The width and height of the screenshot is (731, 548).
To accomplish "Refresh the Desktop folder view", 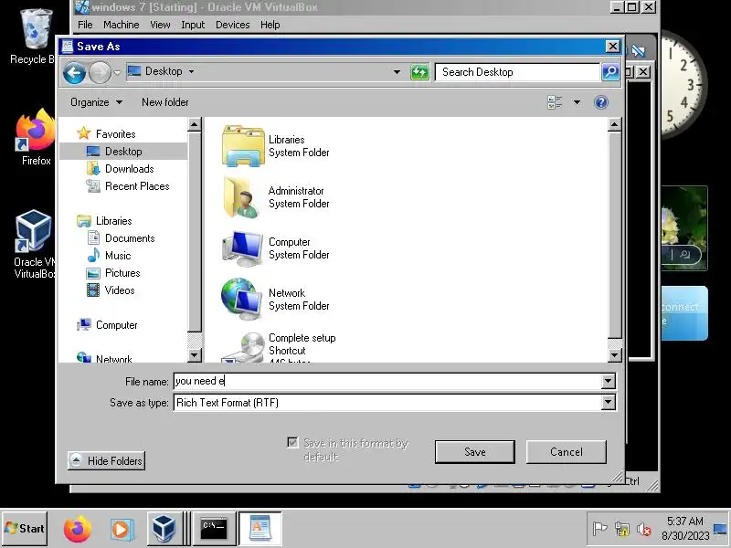I will click(419, 72).
